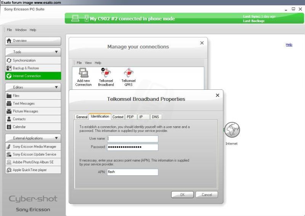
Task: Open the main File menu
Action: click(9, 30)
